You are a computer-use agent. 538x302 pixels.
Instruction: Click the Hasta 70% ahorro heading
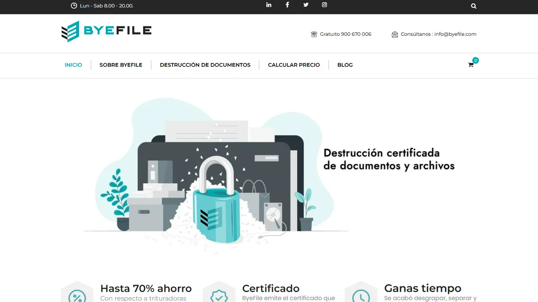point(146,288)
